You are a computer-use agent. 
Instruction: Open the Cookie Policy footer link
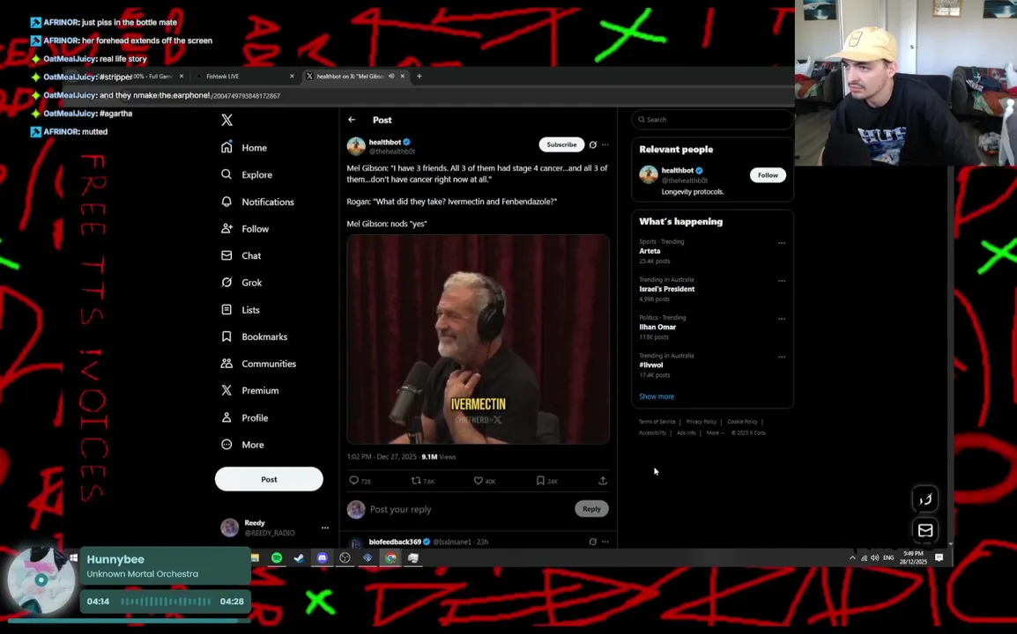tap(742, 422)
